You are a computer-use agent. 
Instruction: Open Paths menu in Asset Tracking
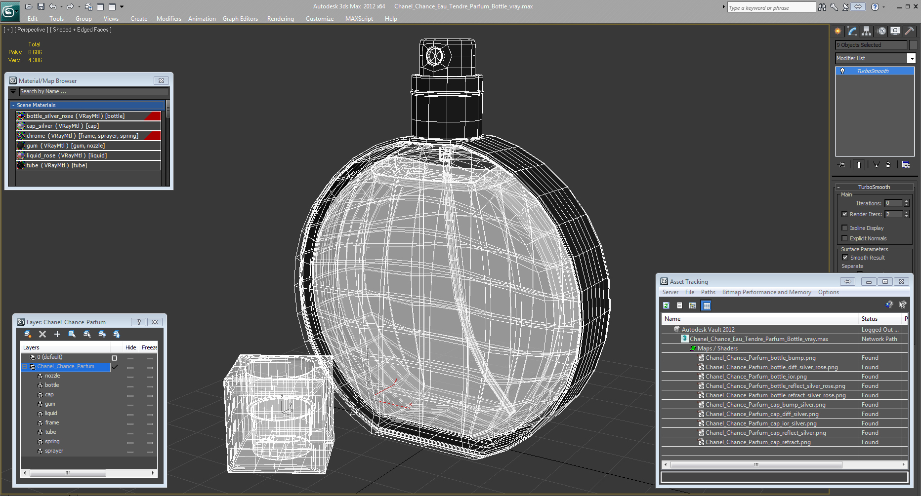[x=708, y=292]
